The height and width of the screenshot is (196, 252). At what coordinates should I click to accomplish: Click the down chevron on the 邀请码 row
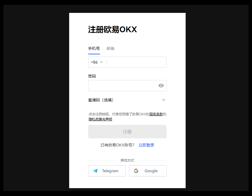[164, 100]
